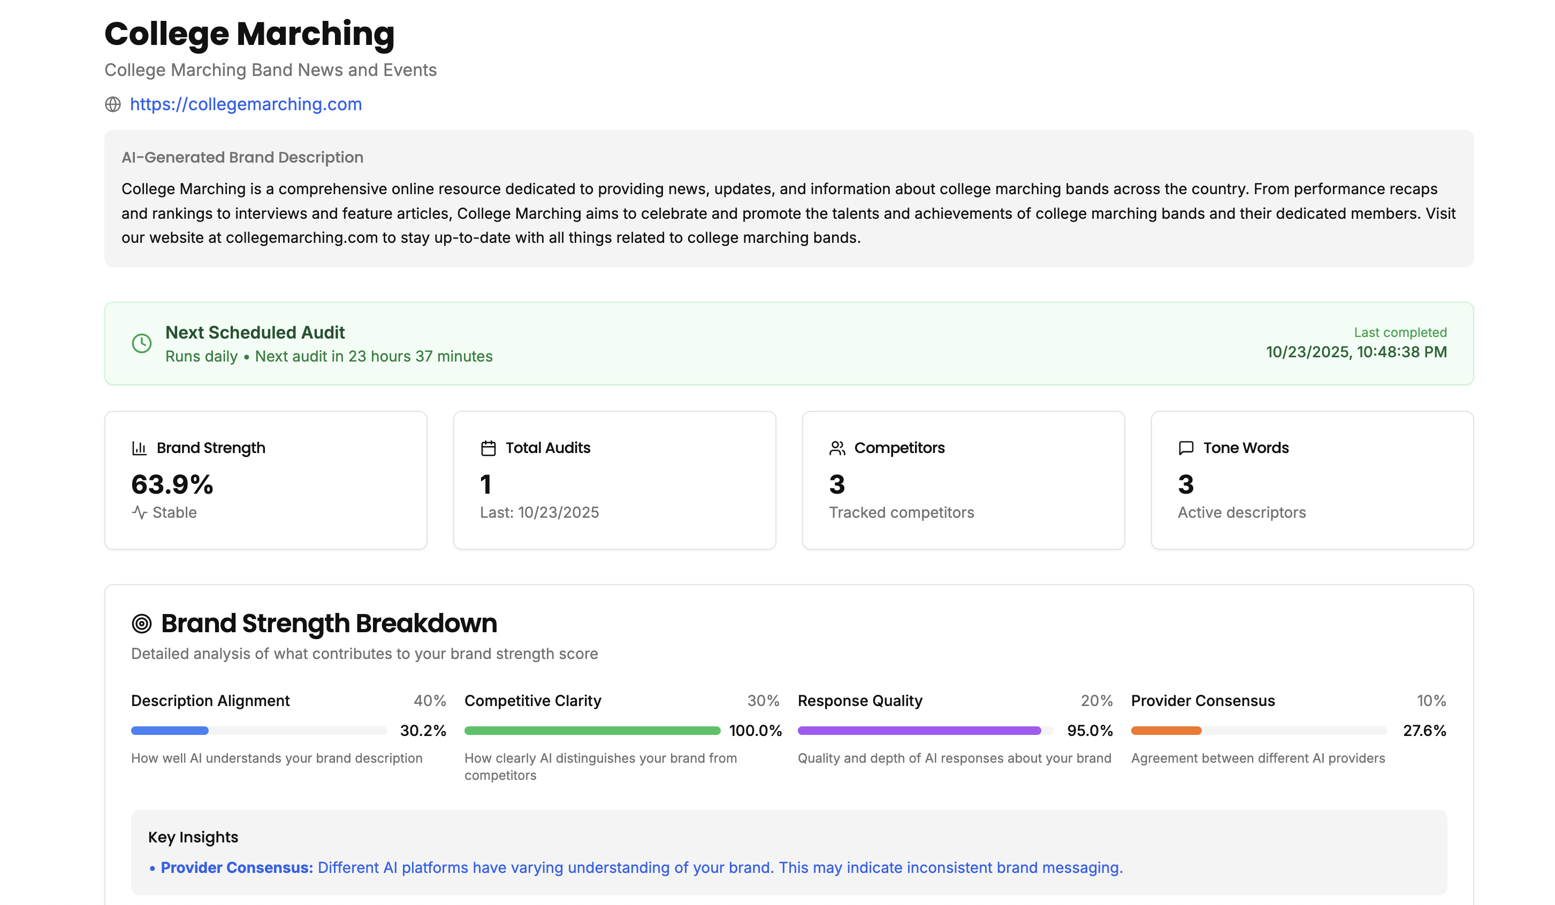Click the people icon beside Competitors

[x=837, y=448]
